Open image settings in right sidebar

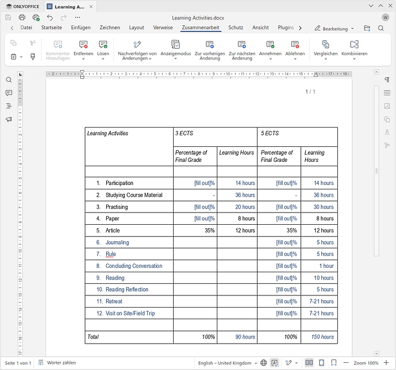(387, 106)
